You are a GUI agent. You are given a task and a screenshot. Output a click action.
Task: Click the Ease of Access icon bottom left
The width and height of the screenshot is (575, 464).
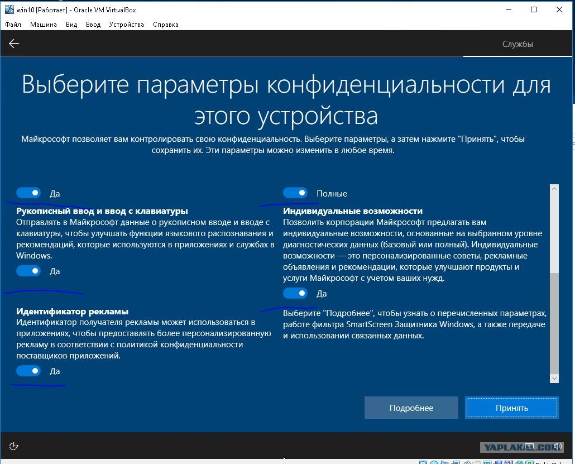point(13,446)
